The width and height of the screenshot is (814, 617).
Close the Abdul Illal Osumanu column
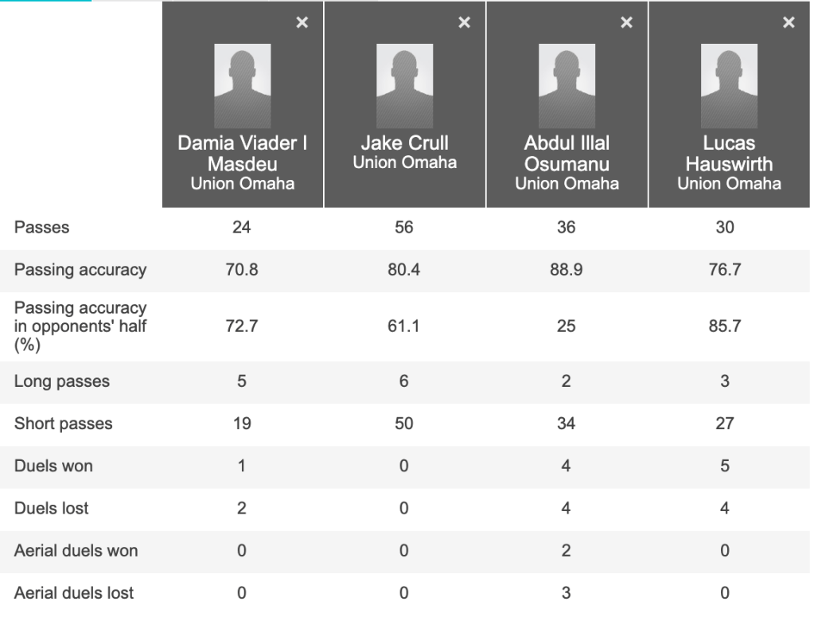(626, 23)
